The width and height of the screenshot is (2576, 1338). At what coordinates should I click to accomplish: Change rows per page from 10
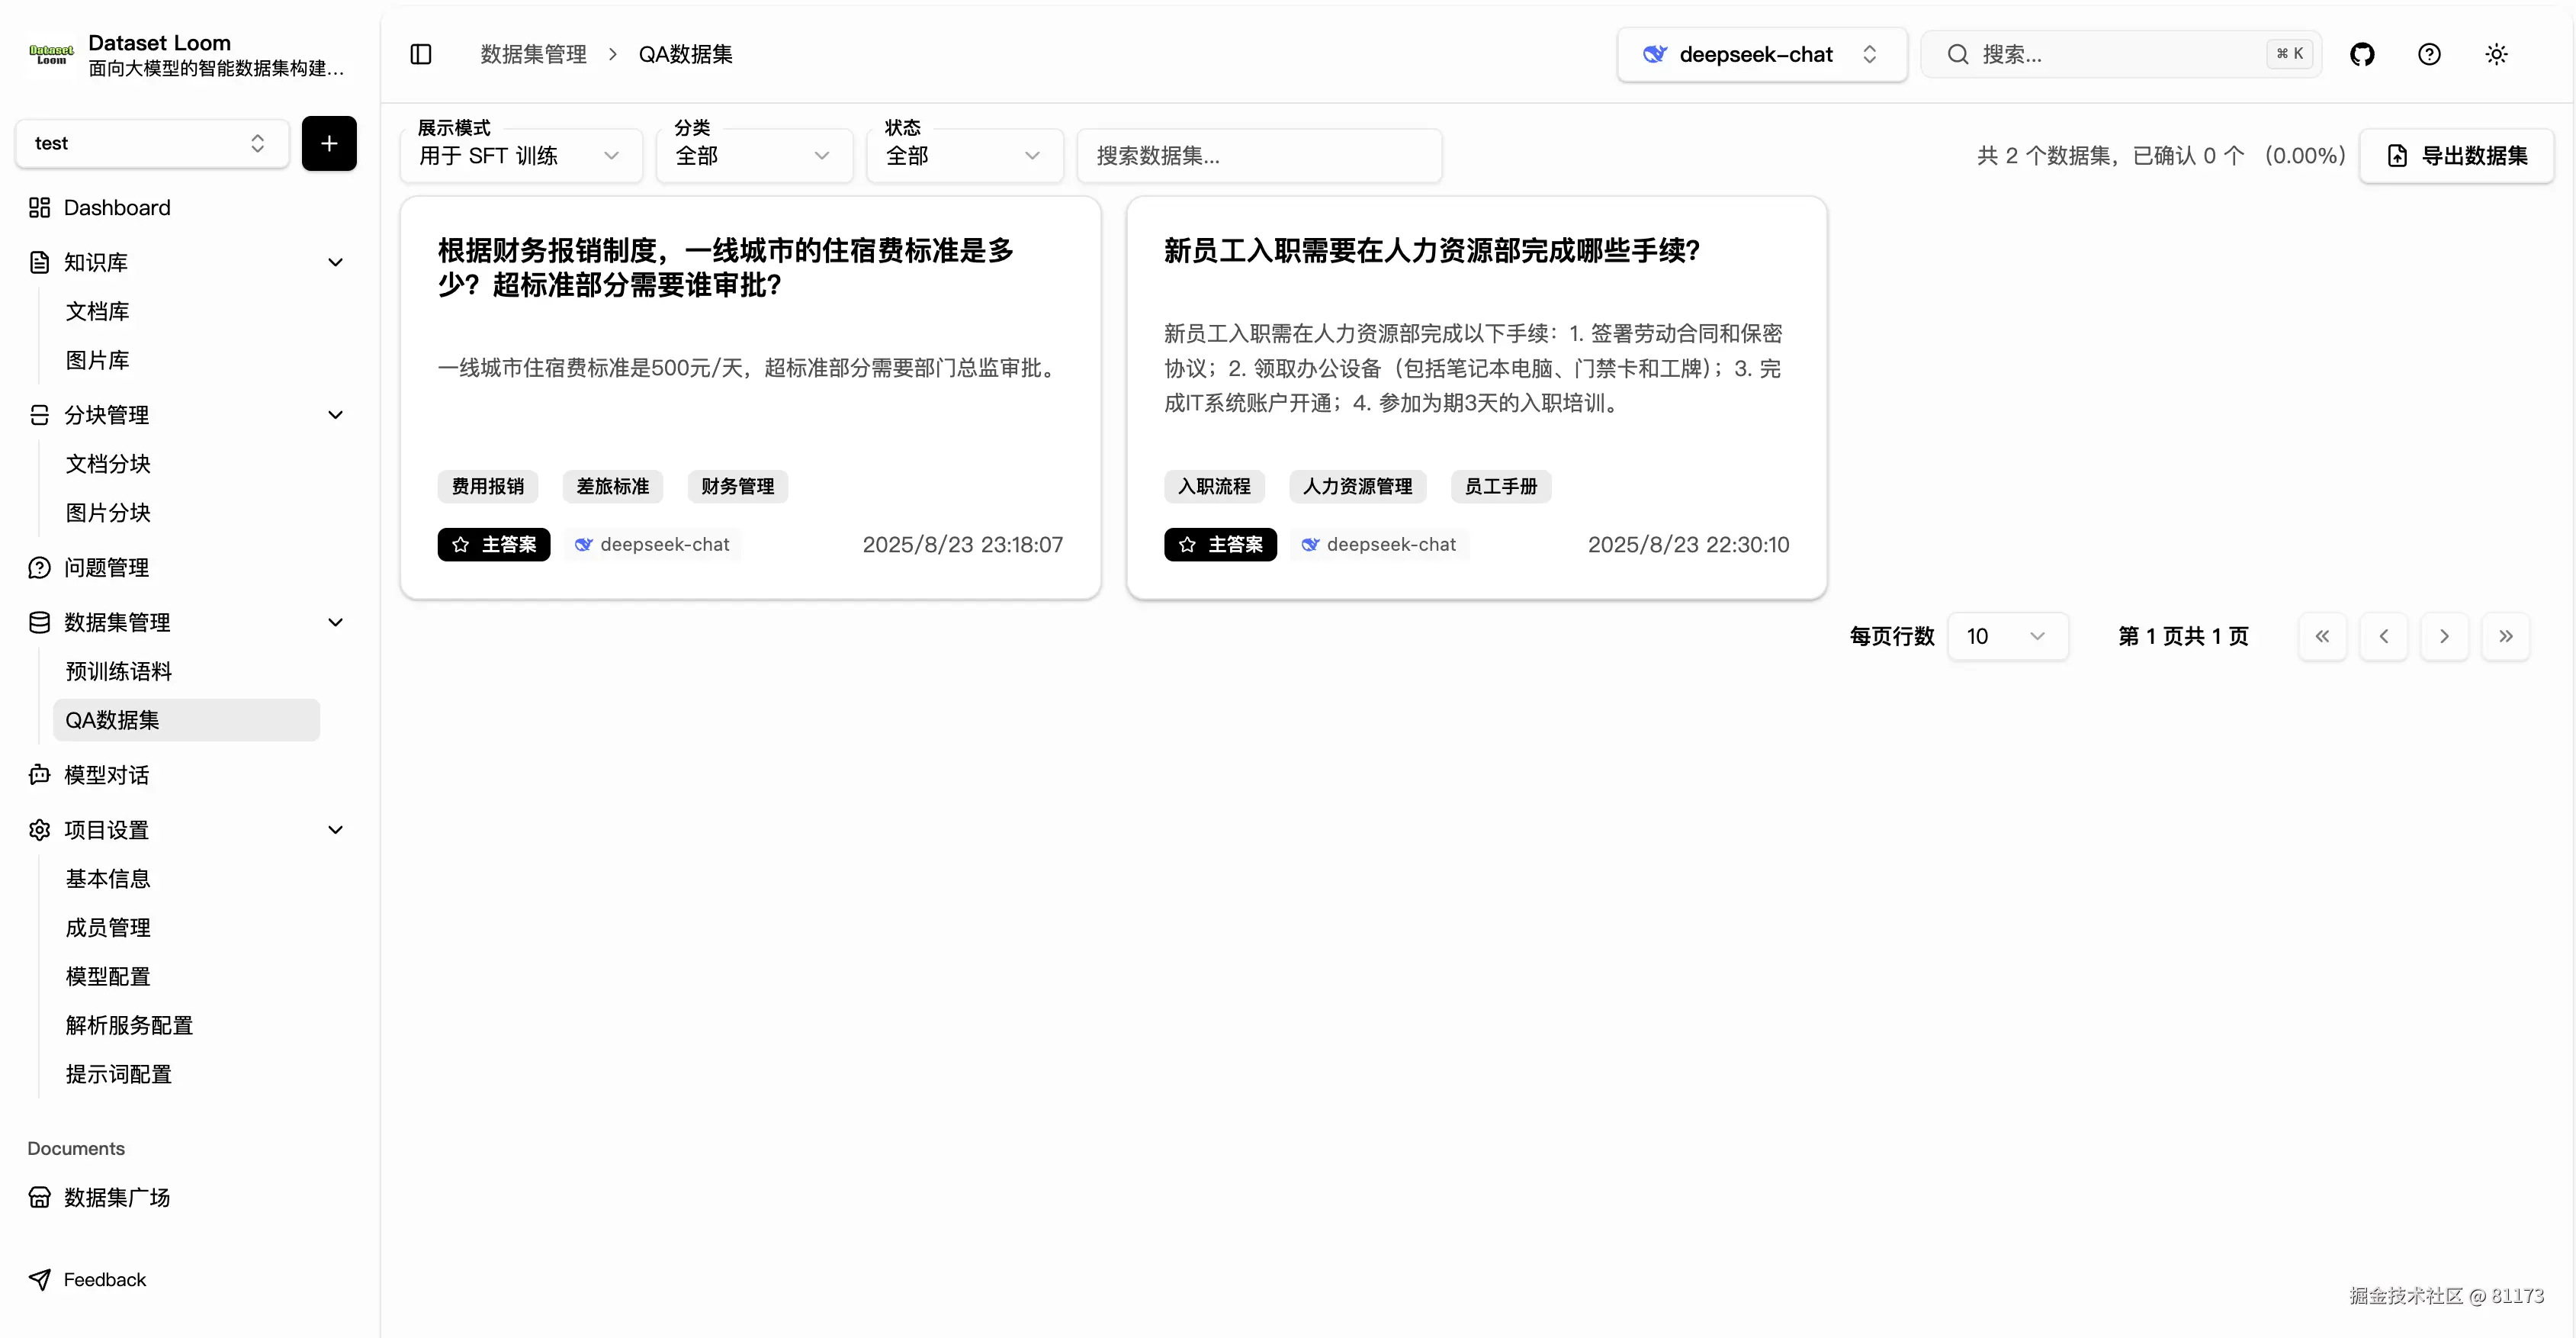(2008, 636)
